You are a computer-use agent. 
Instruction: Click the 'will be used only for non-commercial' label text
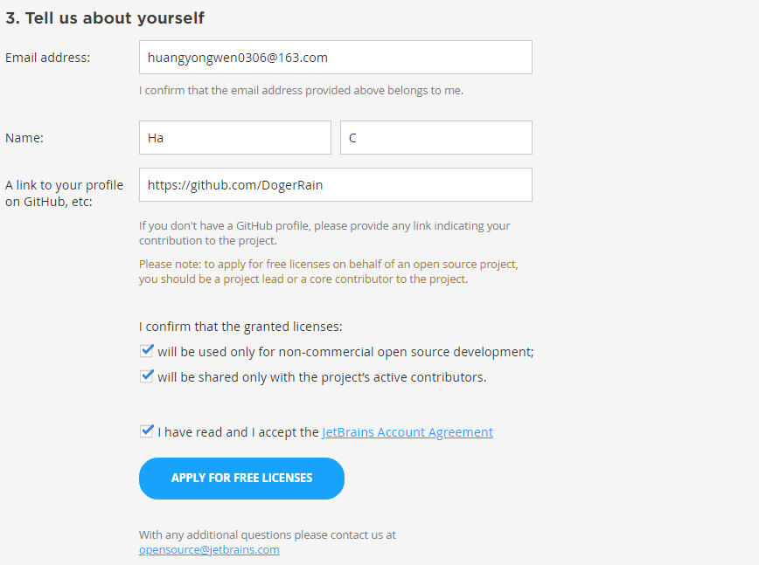(345, 352)
